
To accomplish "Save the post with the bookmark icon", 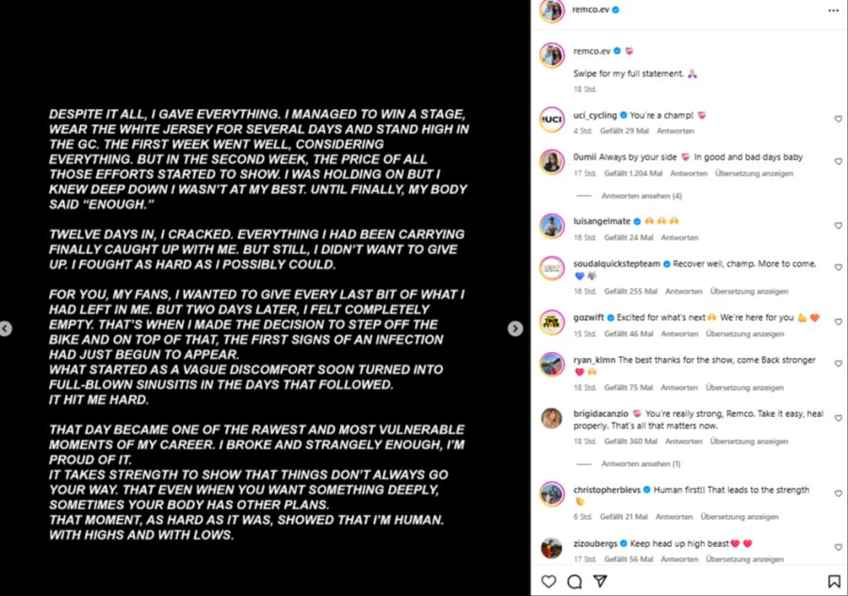I will point(834,582).
